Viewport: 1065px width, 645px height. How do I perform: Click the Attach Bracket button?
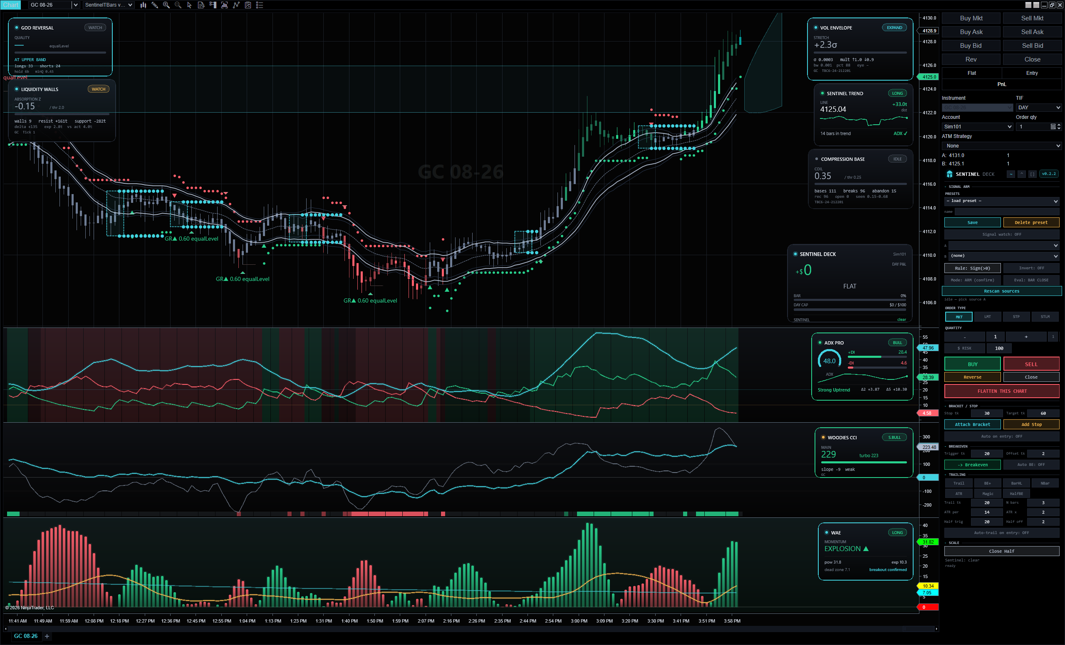[972, 425]
